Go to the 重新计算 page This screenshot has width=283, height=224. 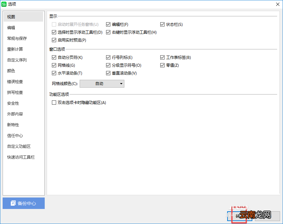pos(23,49)
